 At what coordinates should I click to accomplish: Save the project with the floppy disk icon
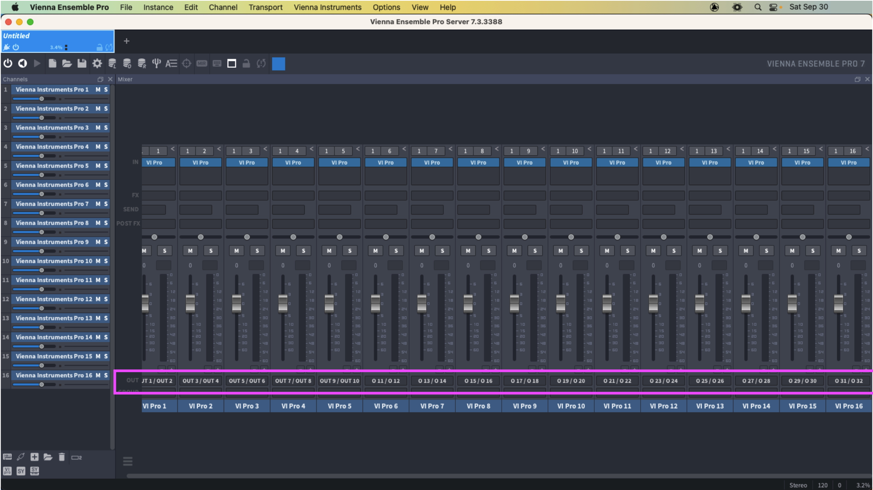[82, 64]
